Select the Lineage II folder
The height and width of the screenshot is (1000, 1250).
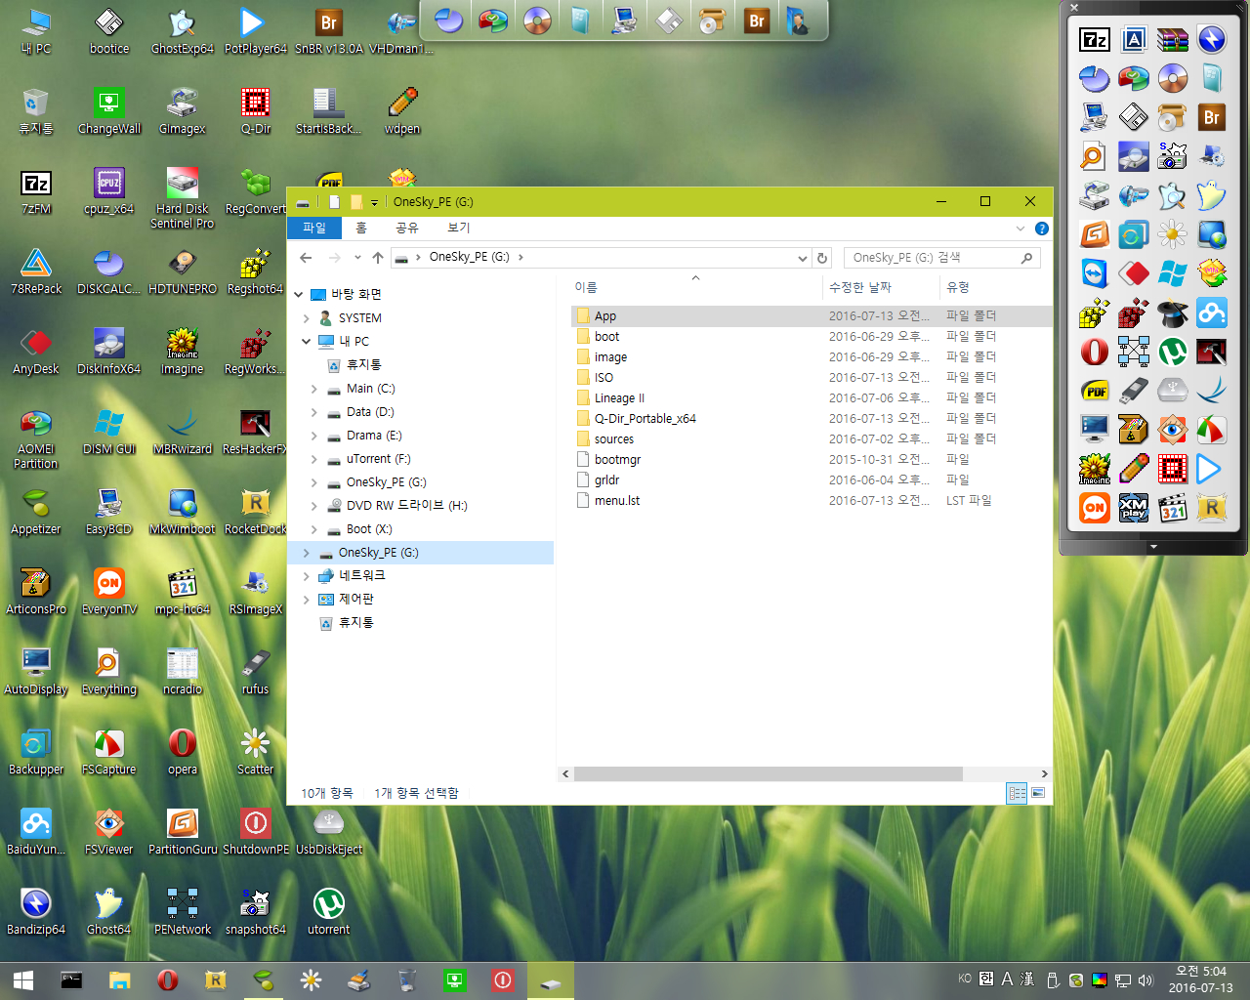click(619, 398)
